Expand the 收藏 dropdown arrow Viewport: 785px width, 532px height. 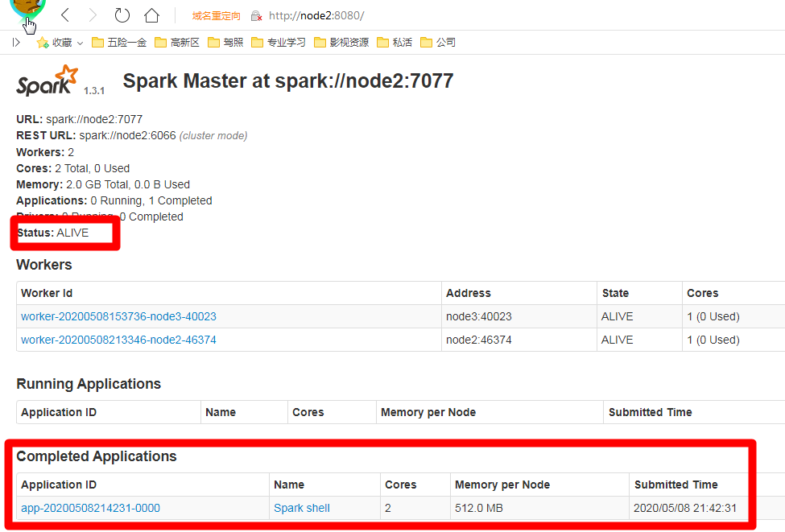(x=80, y=43)
